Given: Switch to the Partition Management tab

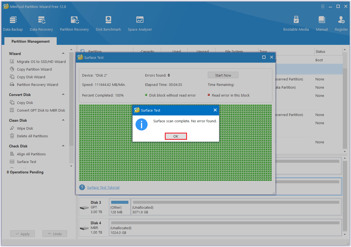Looking at the screenshot, I should click(x=30, y=41).
